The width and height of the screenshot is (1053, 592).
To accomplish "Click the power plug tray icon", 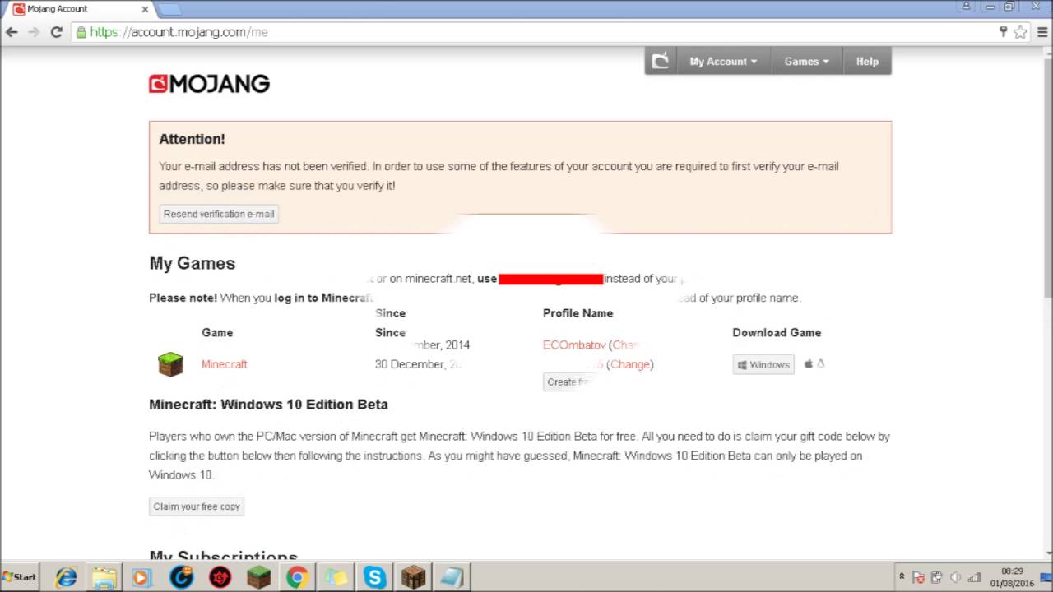I will (937, 577).
